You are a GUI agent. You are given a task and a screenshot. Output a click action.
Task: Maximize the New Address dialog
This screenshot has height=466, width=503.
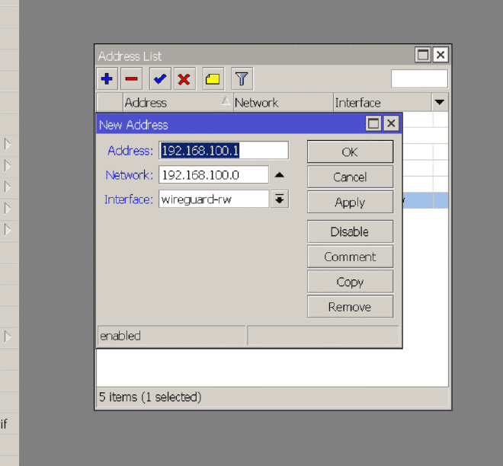click(373, 123)
